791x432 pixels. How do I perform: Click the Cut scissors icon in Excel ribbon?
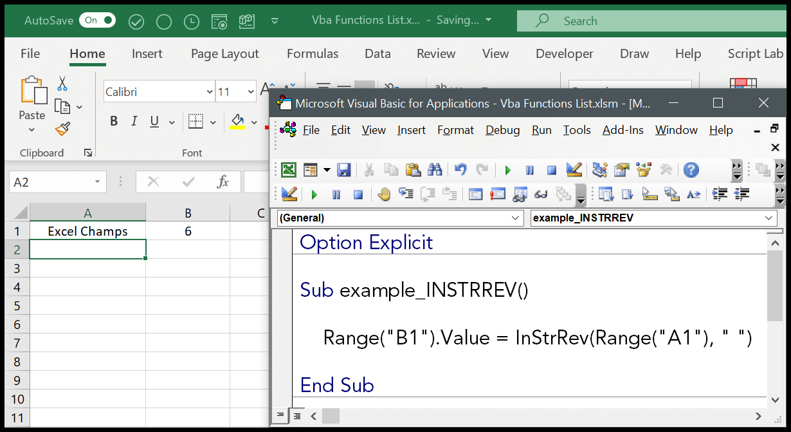click(x=62, y=84)
